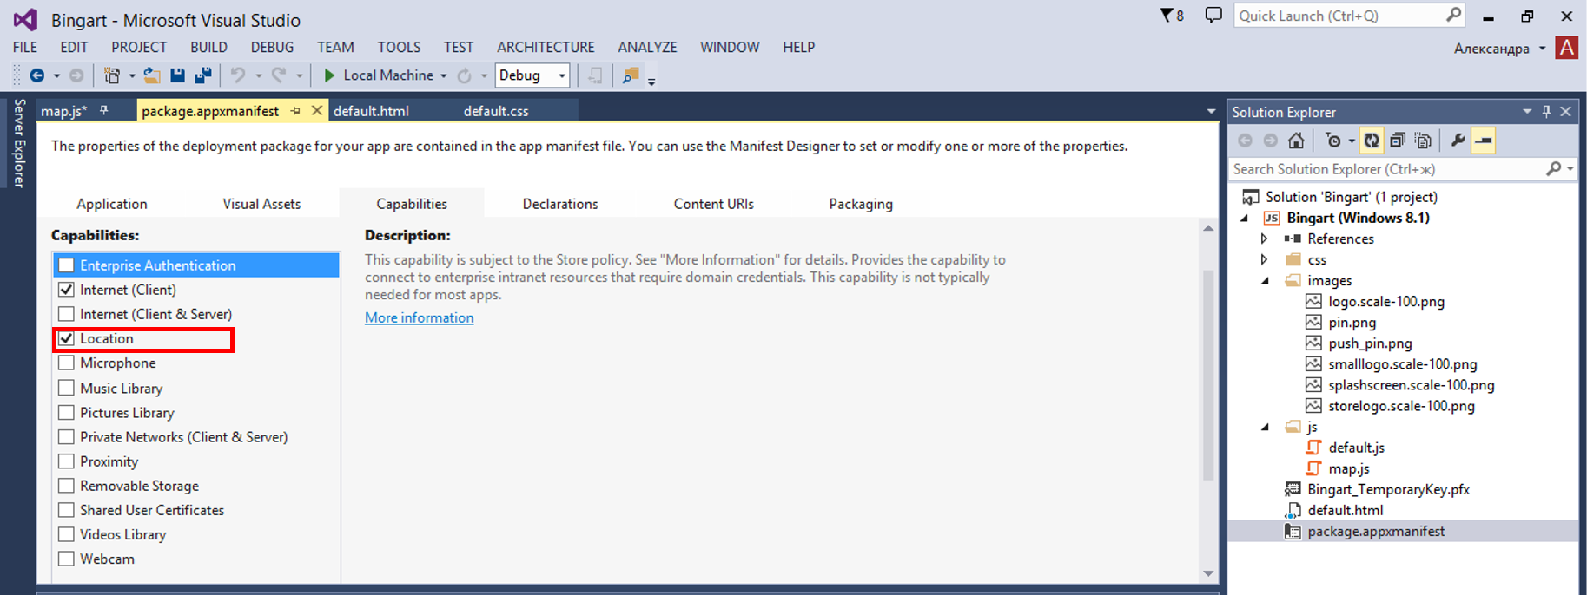The height and width of the screenshot is (595, 1587).
Task: Click the red account avatar A
Action: point(1567,48)
